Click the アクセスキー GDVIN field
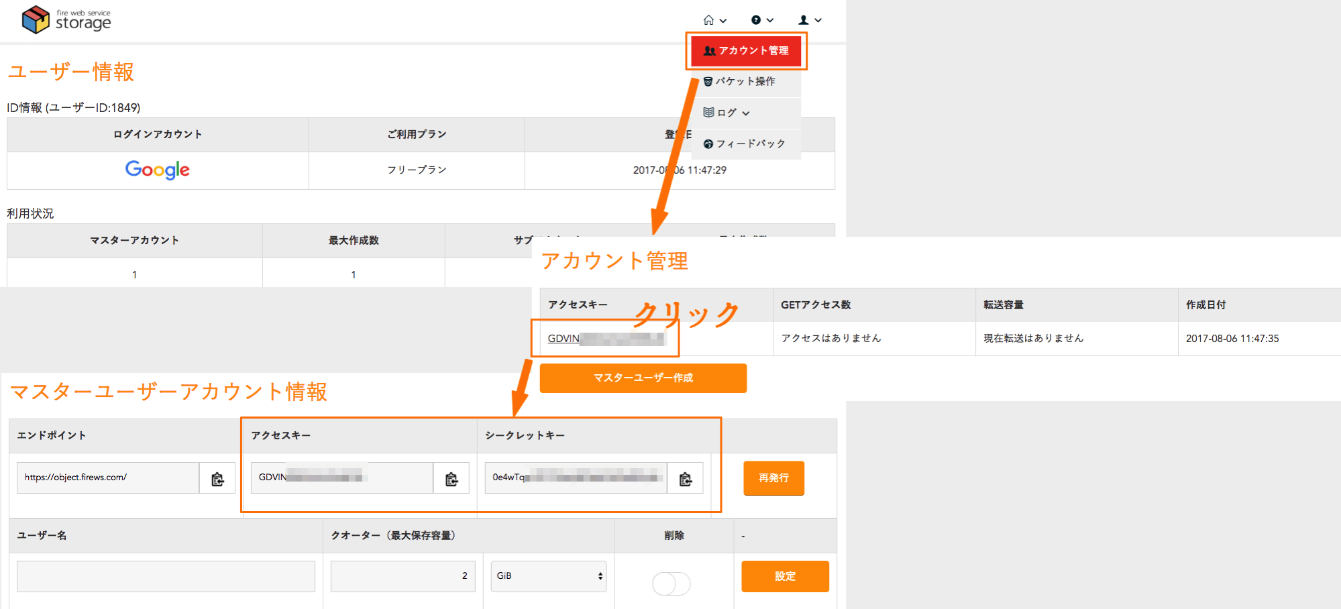 tap(342, 478)
